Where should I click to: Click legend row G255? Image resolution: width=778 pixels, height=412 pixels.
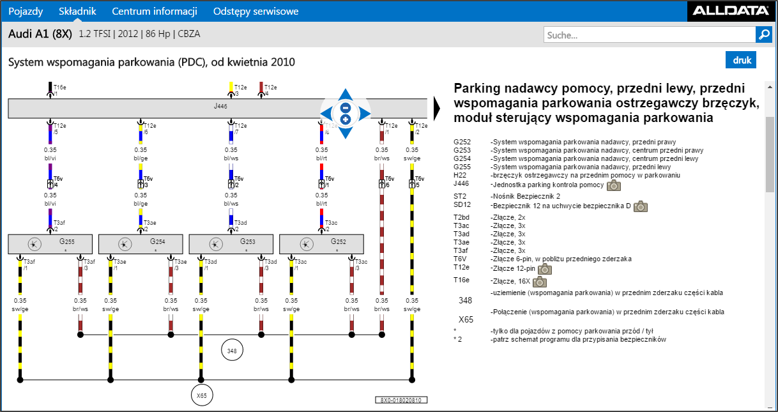[x=562, y=167]
